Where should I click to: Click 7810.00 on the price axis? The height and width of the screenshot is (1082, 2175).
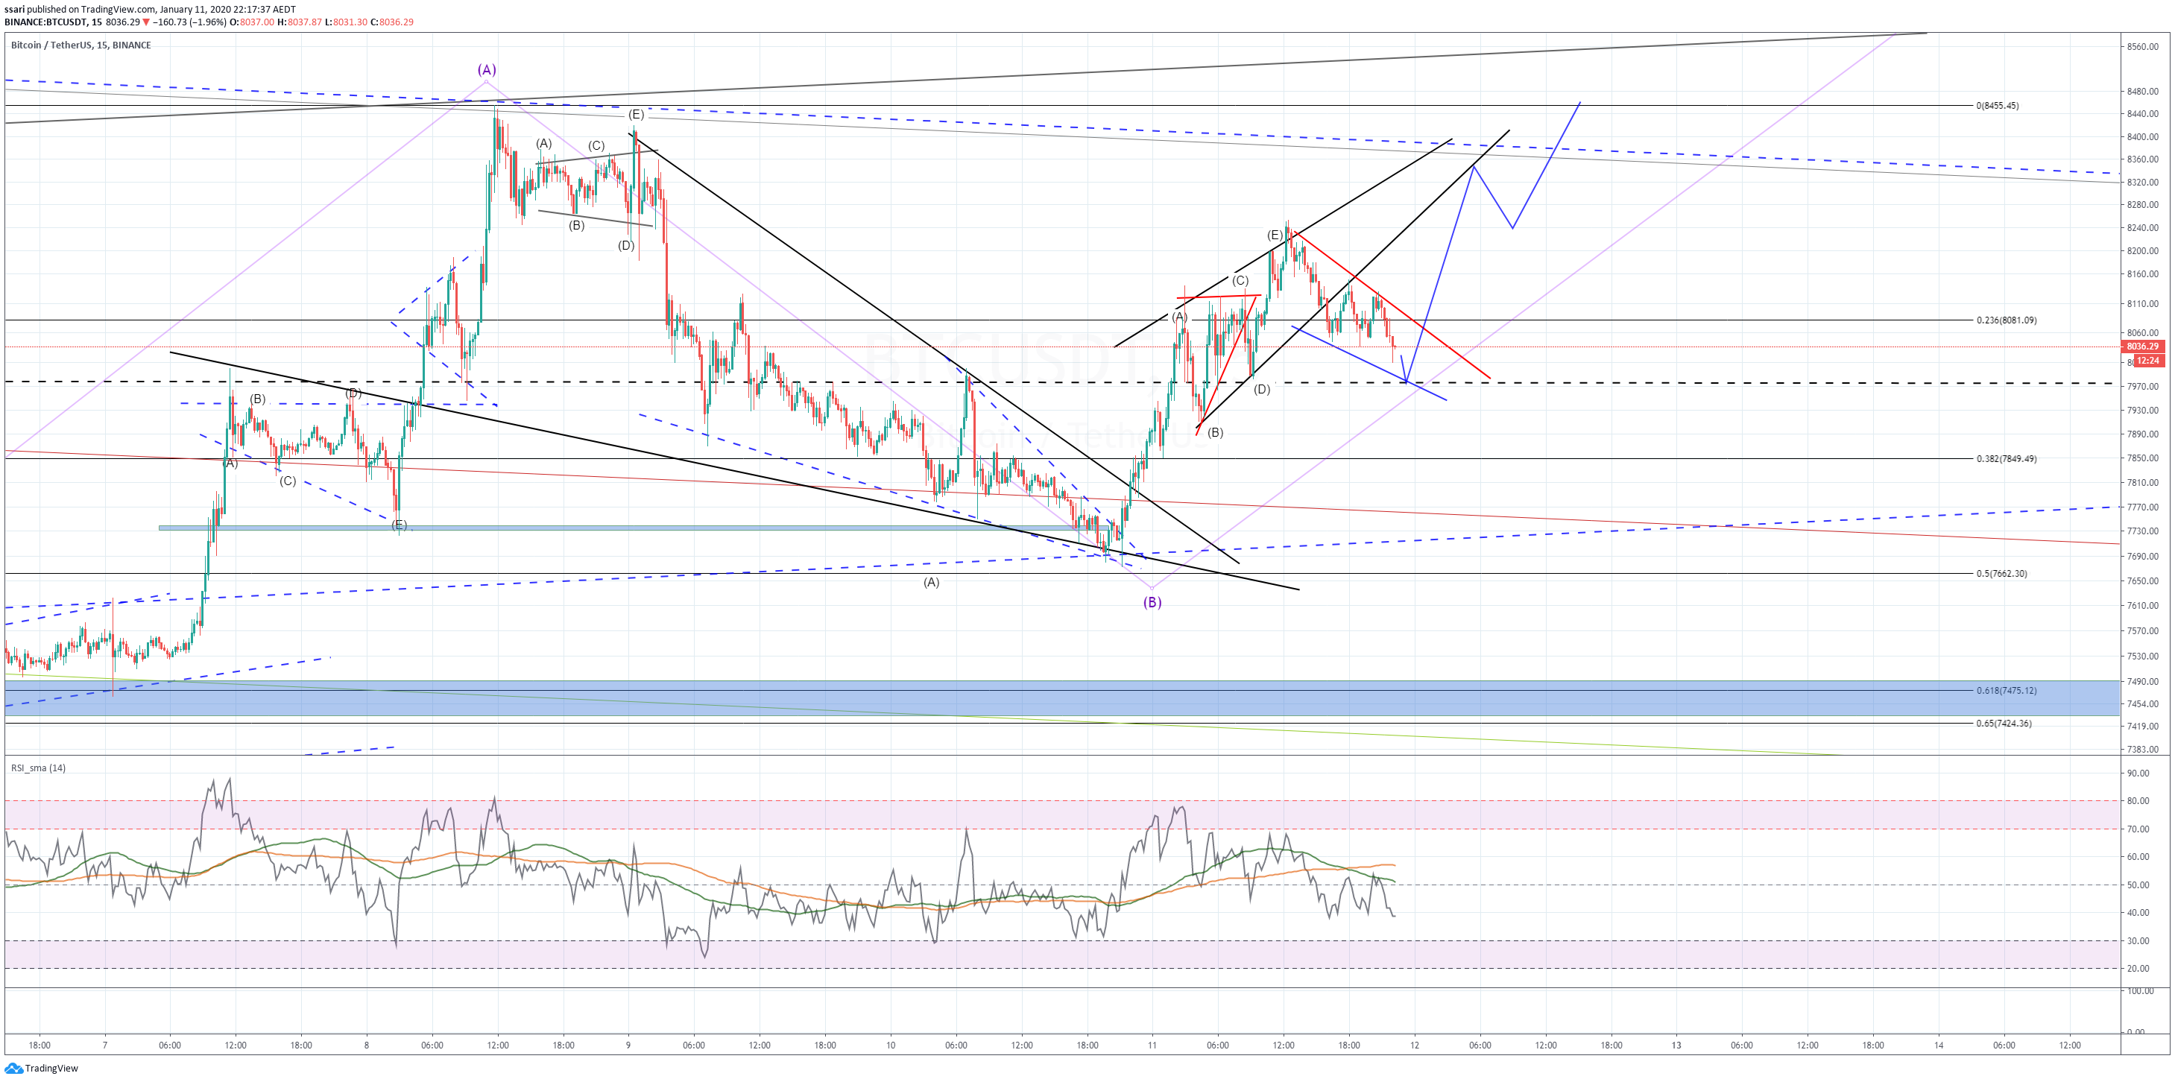coord(2143,483)
